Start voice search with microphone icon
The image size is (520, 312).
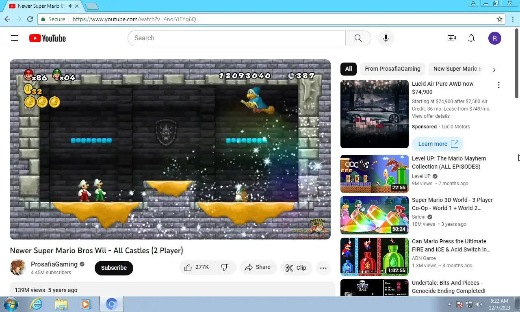[x=386, y=38]
